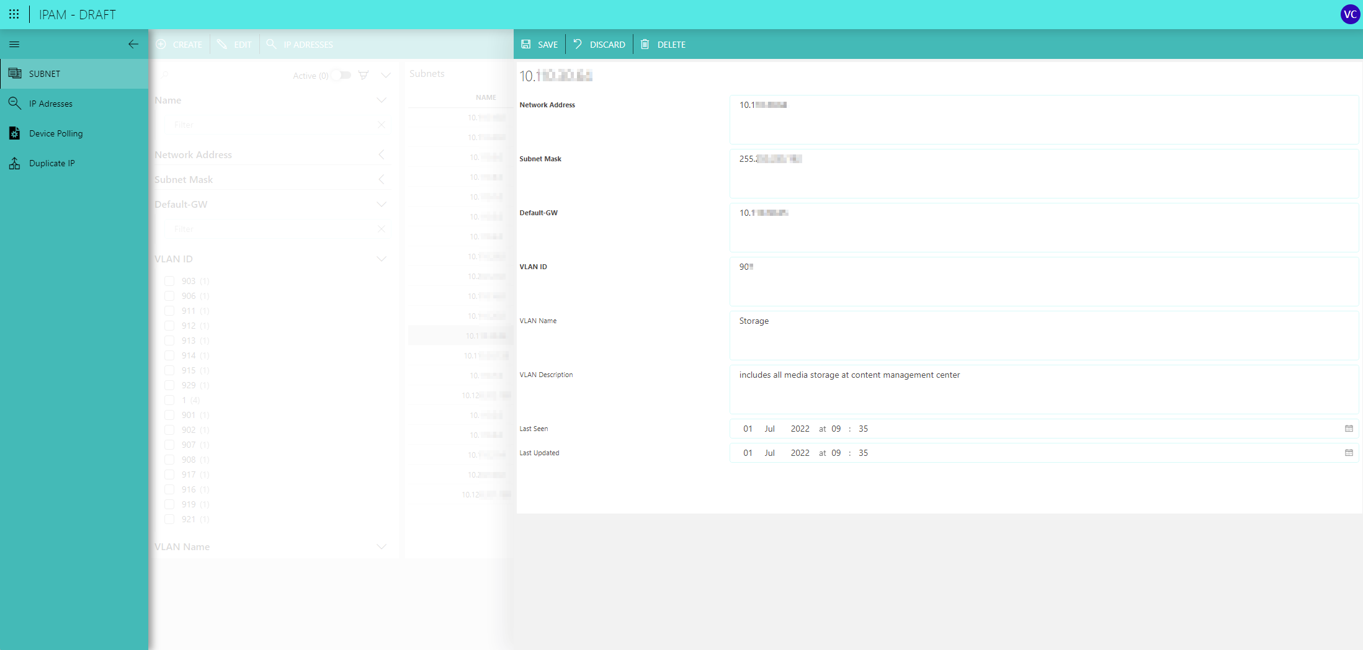
Task: Click the VLAN Name field containing Storage
Action: coord(1043,335)
